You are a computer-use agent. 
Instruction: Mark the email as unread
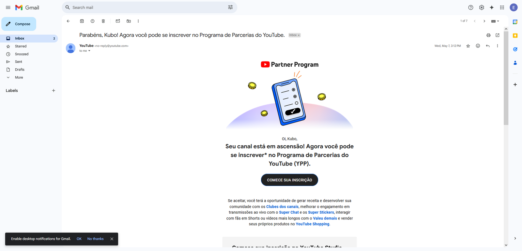pyautogui.click(x=118, y=21)
